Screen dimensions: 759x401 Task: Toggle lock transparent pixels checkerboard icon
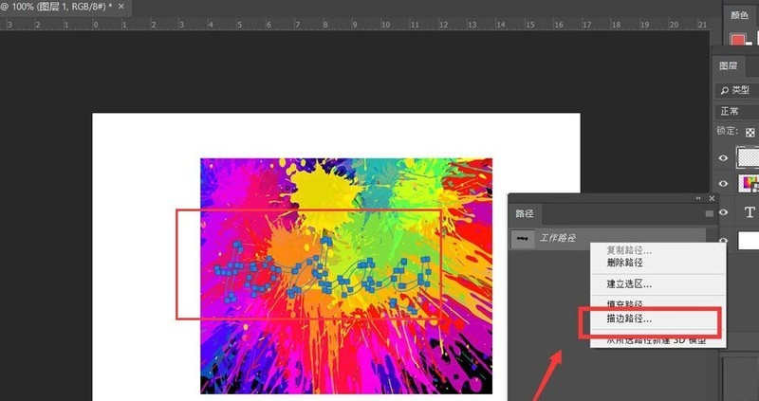coord(750,132)
